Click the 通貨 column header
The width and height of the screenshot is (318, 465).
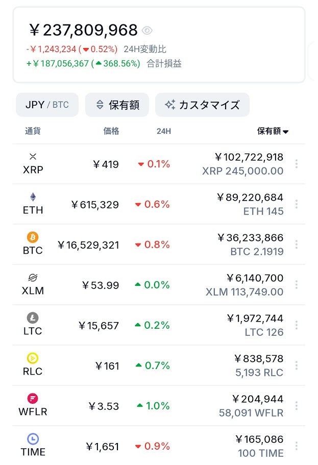(x=33, y=131)
